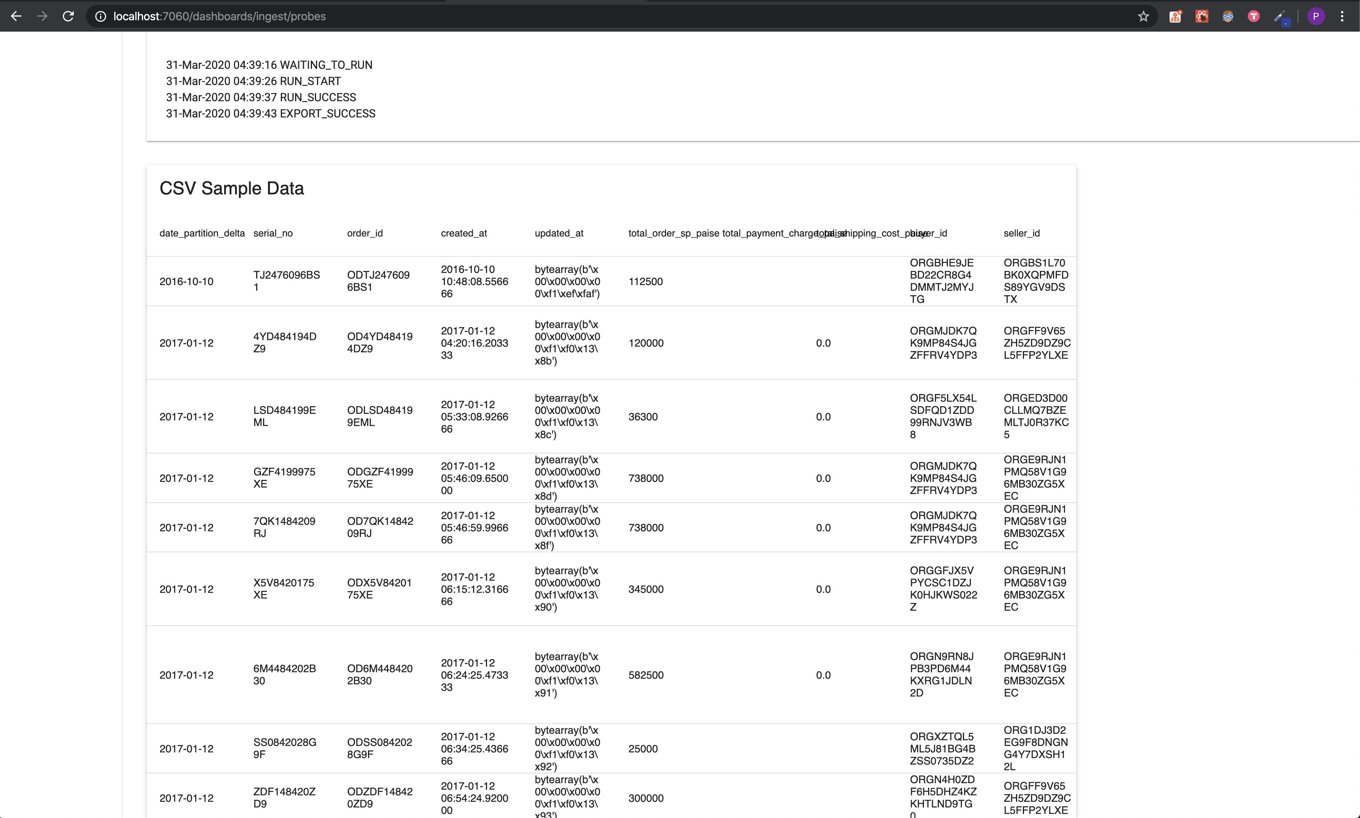Click the forward navigation arrow
The image size is (1360, 818).
coord(42,16)
